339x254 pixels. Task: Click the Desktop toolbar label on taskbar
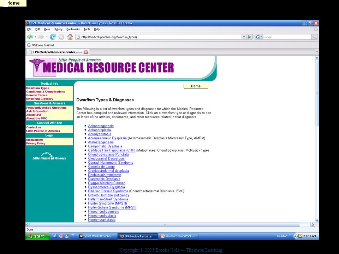click(282, 236)
